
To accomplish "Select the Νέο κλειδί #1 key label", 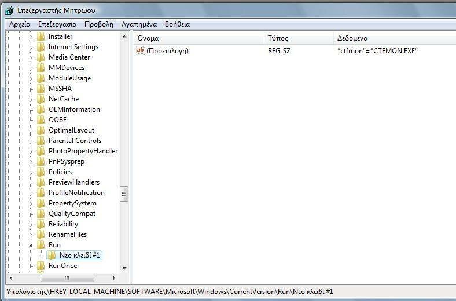I will (79, 255).
